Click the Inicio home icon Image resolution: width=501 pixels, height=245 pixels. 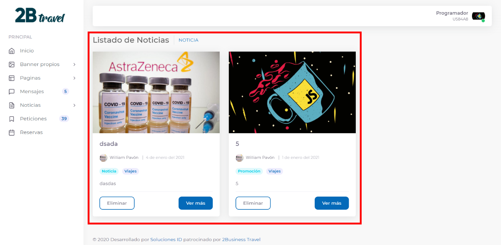click(12, 51)
